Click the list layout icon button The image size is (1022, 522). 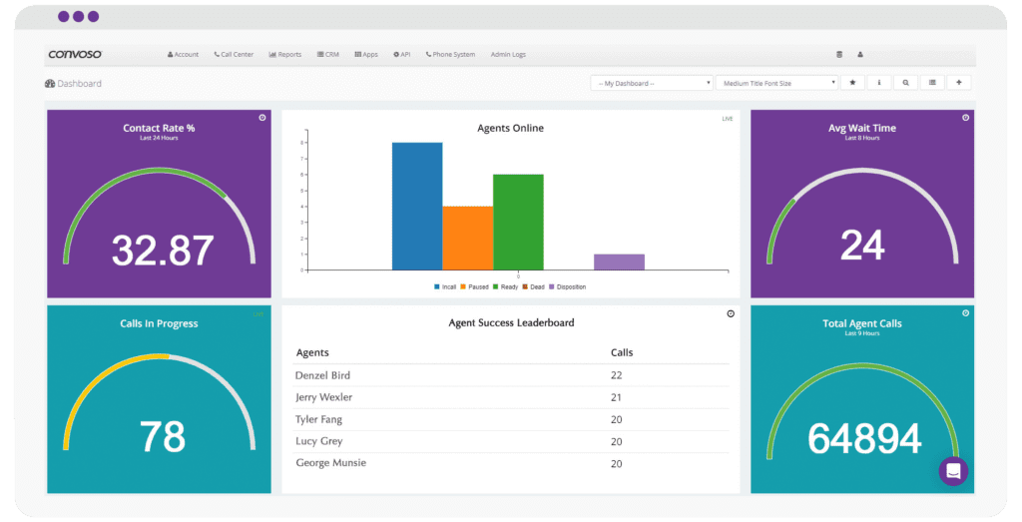(932, 83)
